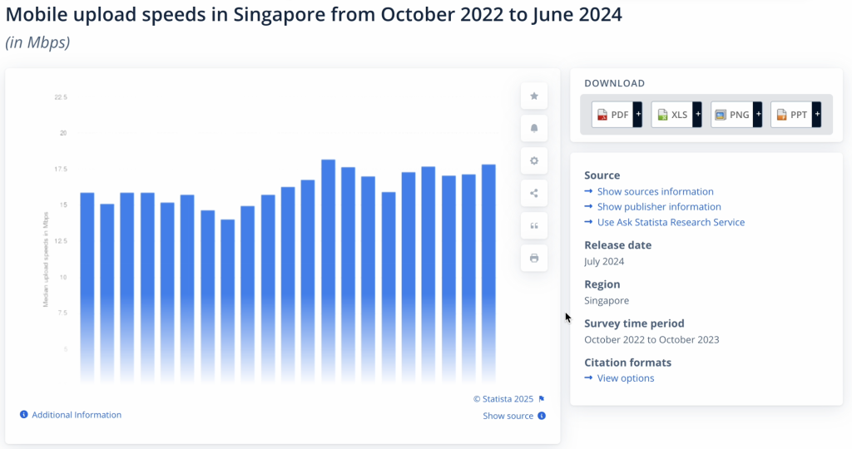Open Show publisher information link
Image resolution: width=852 pixels, height=449 pixels.
(659, 206)
